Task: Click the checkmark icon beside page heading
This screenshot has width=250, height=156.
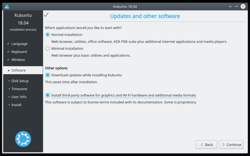Action: [46, 15]
